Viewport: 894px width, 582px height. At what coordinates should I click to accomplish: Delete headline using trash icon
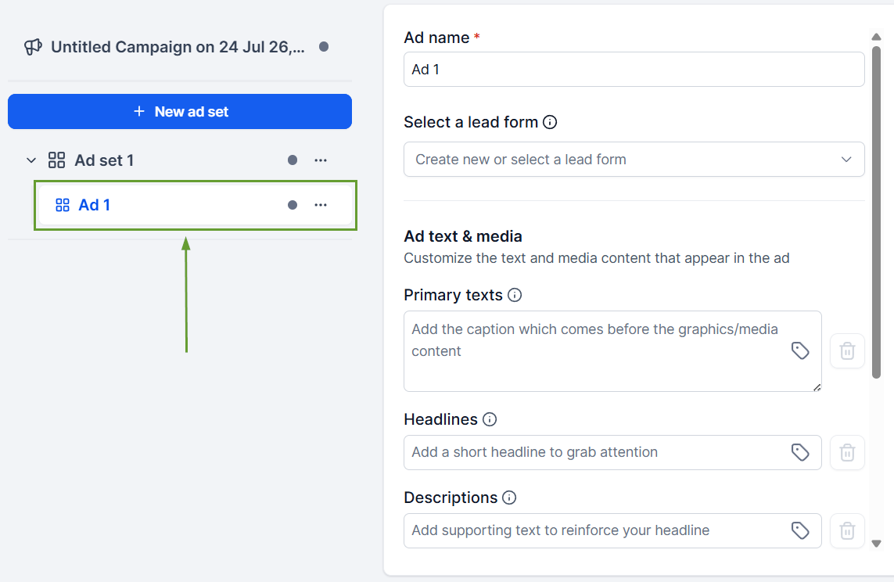[846, 453]
